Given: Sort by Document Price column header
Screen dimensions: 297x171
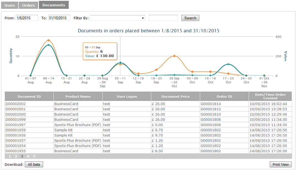Looking at the screenshot, I should point(176,97).
